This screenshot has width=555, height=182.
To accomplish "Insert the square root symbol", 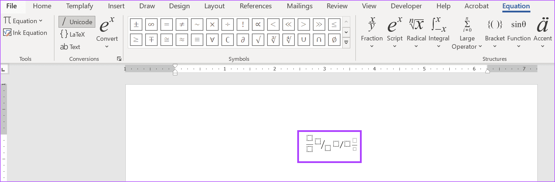I will [x=258, y=40].
